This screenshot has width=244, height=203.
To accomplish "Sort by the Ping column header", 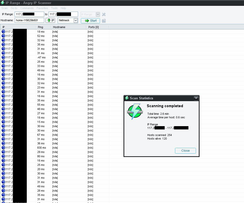I will [x=40, y=27].
